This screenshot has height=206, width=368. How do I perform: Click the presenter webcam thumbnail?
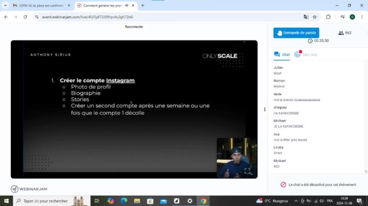237,158
